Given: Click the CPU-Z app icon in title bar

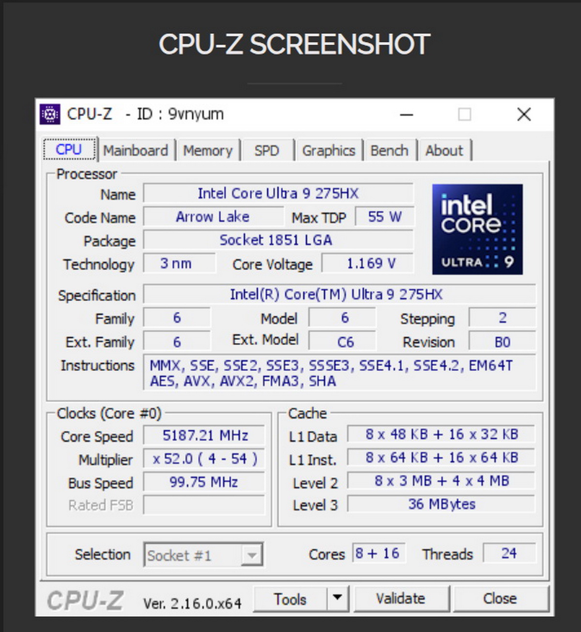Looking at the screenshot, I should 50,114.
